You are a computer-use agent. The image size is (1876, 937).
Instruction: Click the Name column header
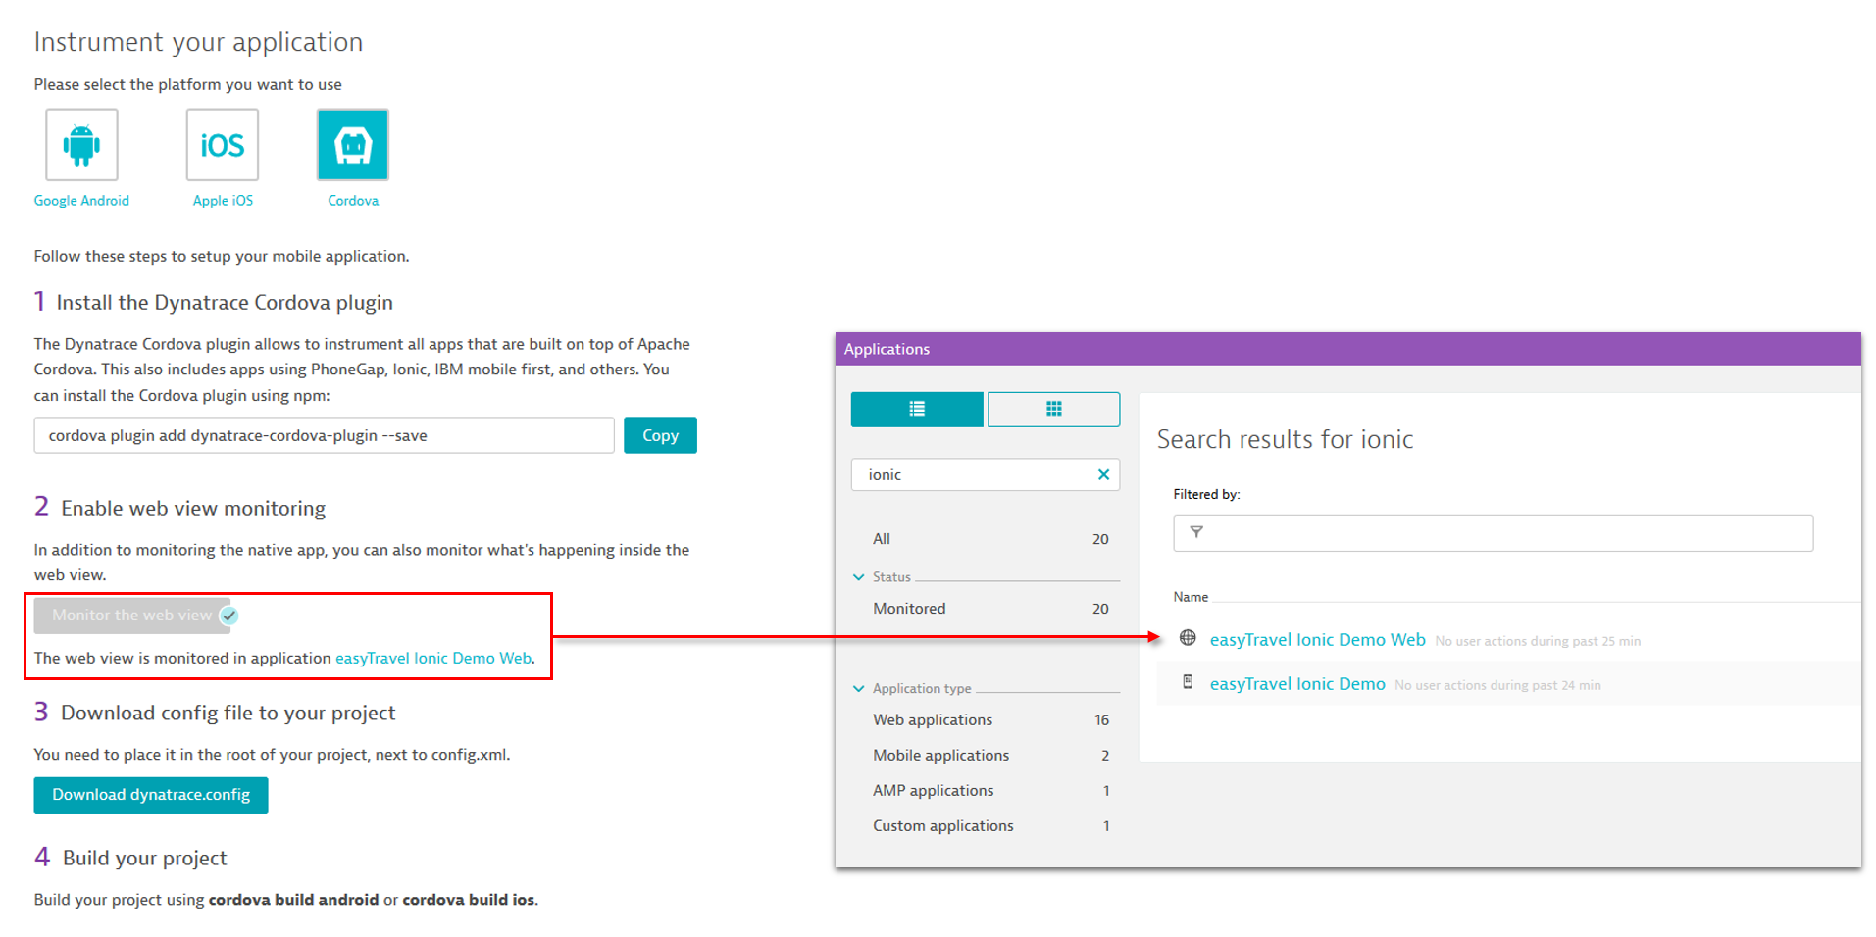coord(1191,597)
